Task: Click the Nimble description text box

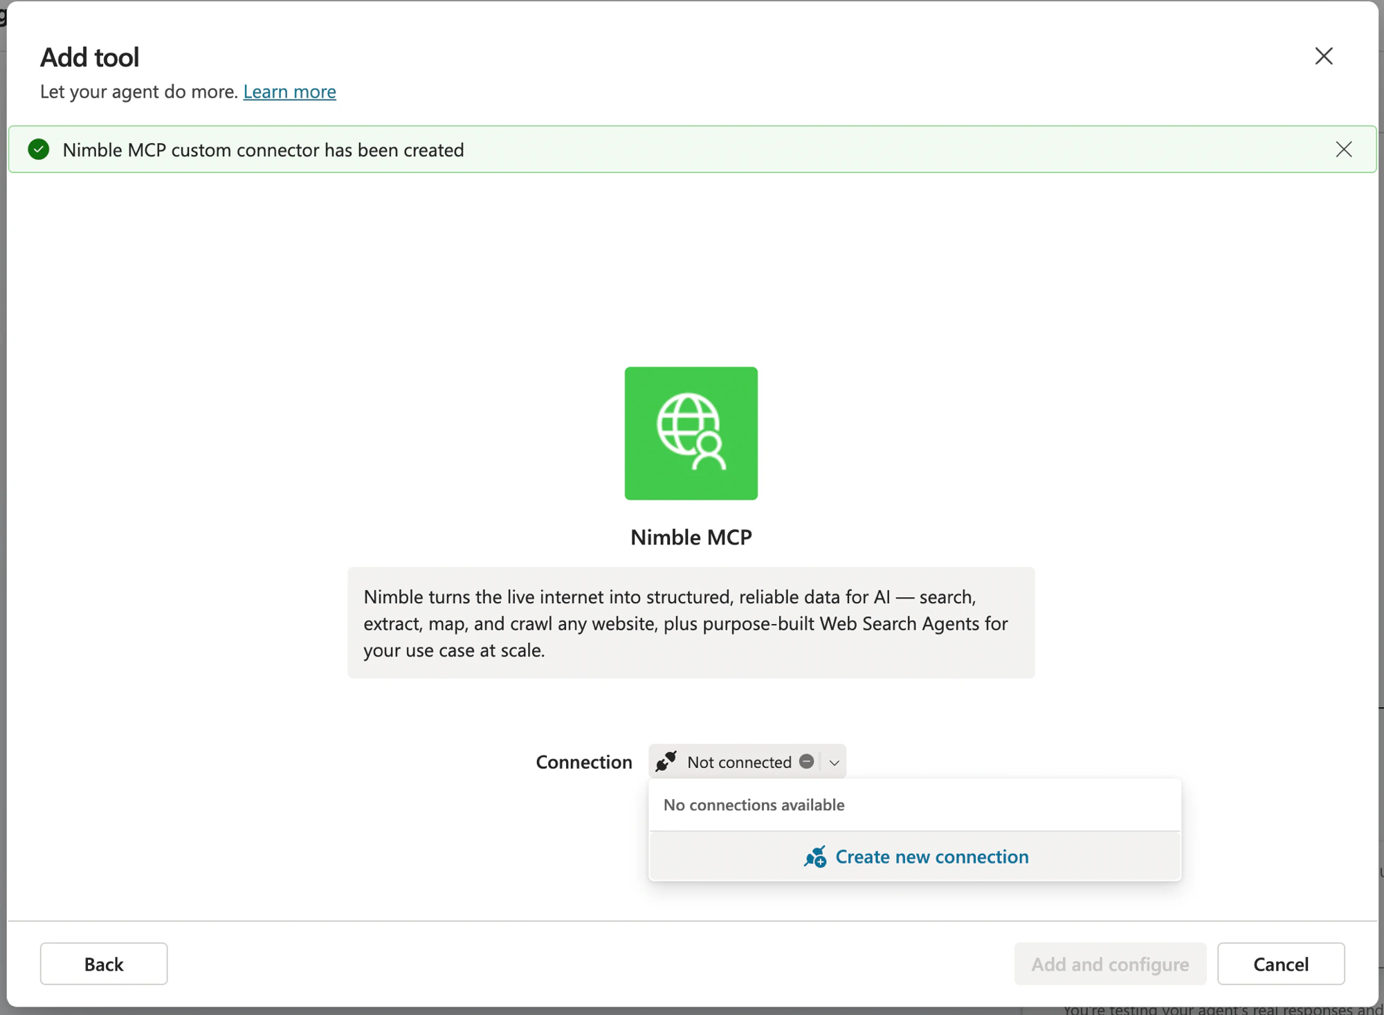Action: [691, 623]
